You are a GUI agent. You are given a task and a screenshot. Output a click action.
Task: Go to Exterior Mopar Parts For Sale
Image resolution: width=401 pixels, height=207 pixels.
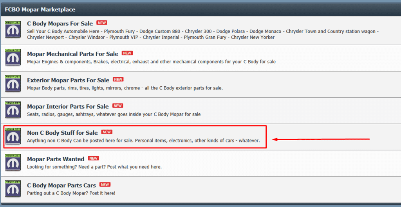(68, 80)
